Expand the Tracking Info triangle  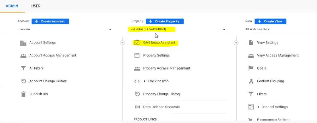click(144, 81)
